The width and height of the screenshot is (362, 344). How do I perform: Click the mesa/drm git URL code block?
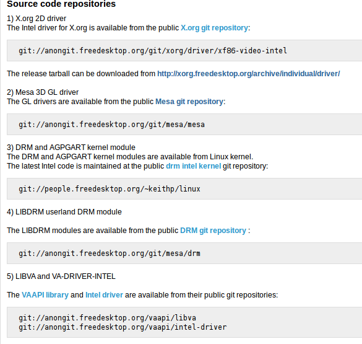[x=184, y=254]
